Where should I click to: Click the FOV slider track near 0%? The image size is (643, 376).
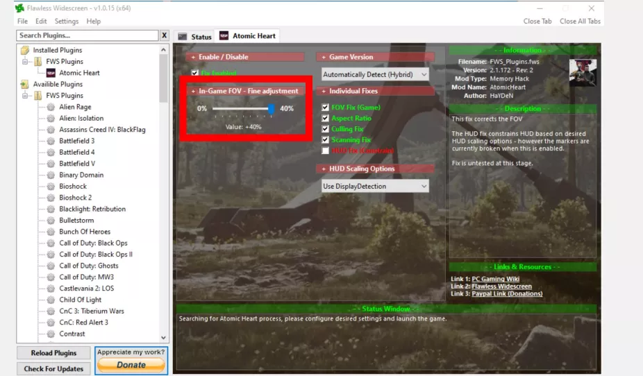coord(216,108)
